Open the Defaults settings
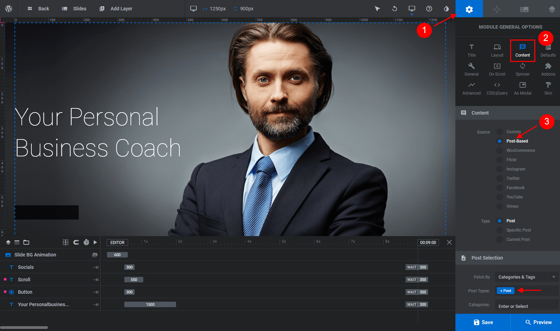The image size is (560, 331). [x=548, y=50]
